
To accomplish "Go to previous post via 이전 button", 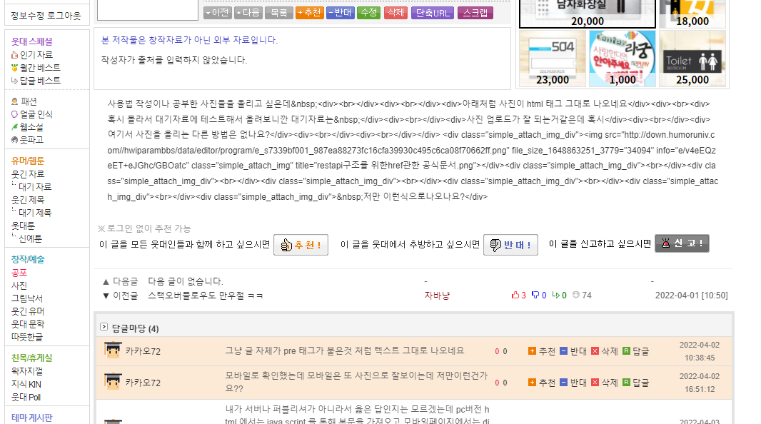I will 217,13.
